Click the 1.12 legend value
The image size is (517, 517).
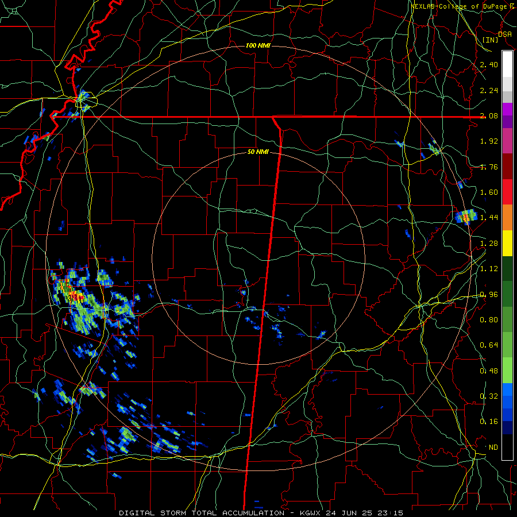(x=489, y=269)
